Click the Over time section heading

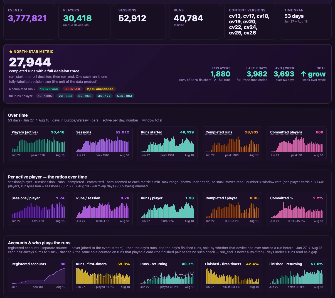(18, 115)
